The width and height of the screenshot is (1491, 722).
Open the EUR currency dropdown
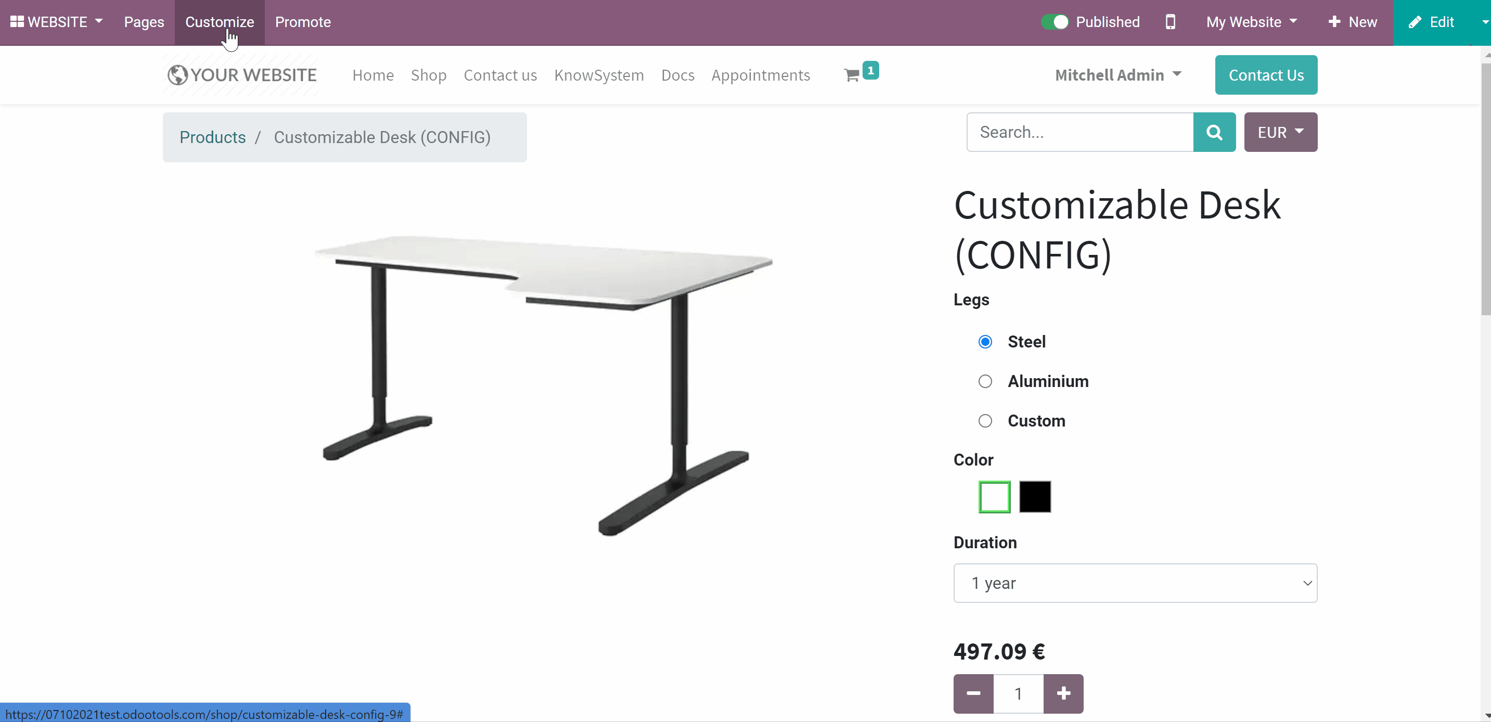pyautogui.click(x=1280, y=133)
